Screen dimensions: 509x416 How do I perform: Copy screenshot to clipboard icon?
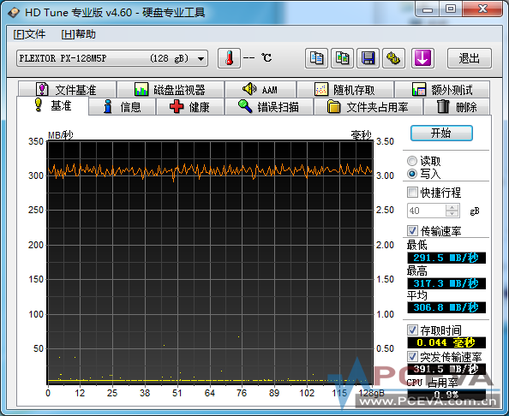coord(342,58)
